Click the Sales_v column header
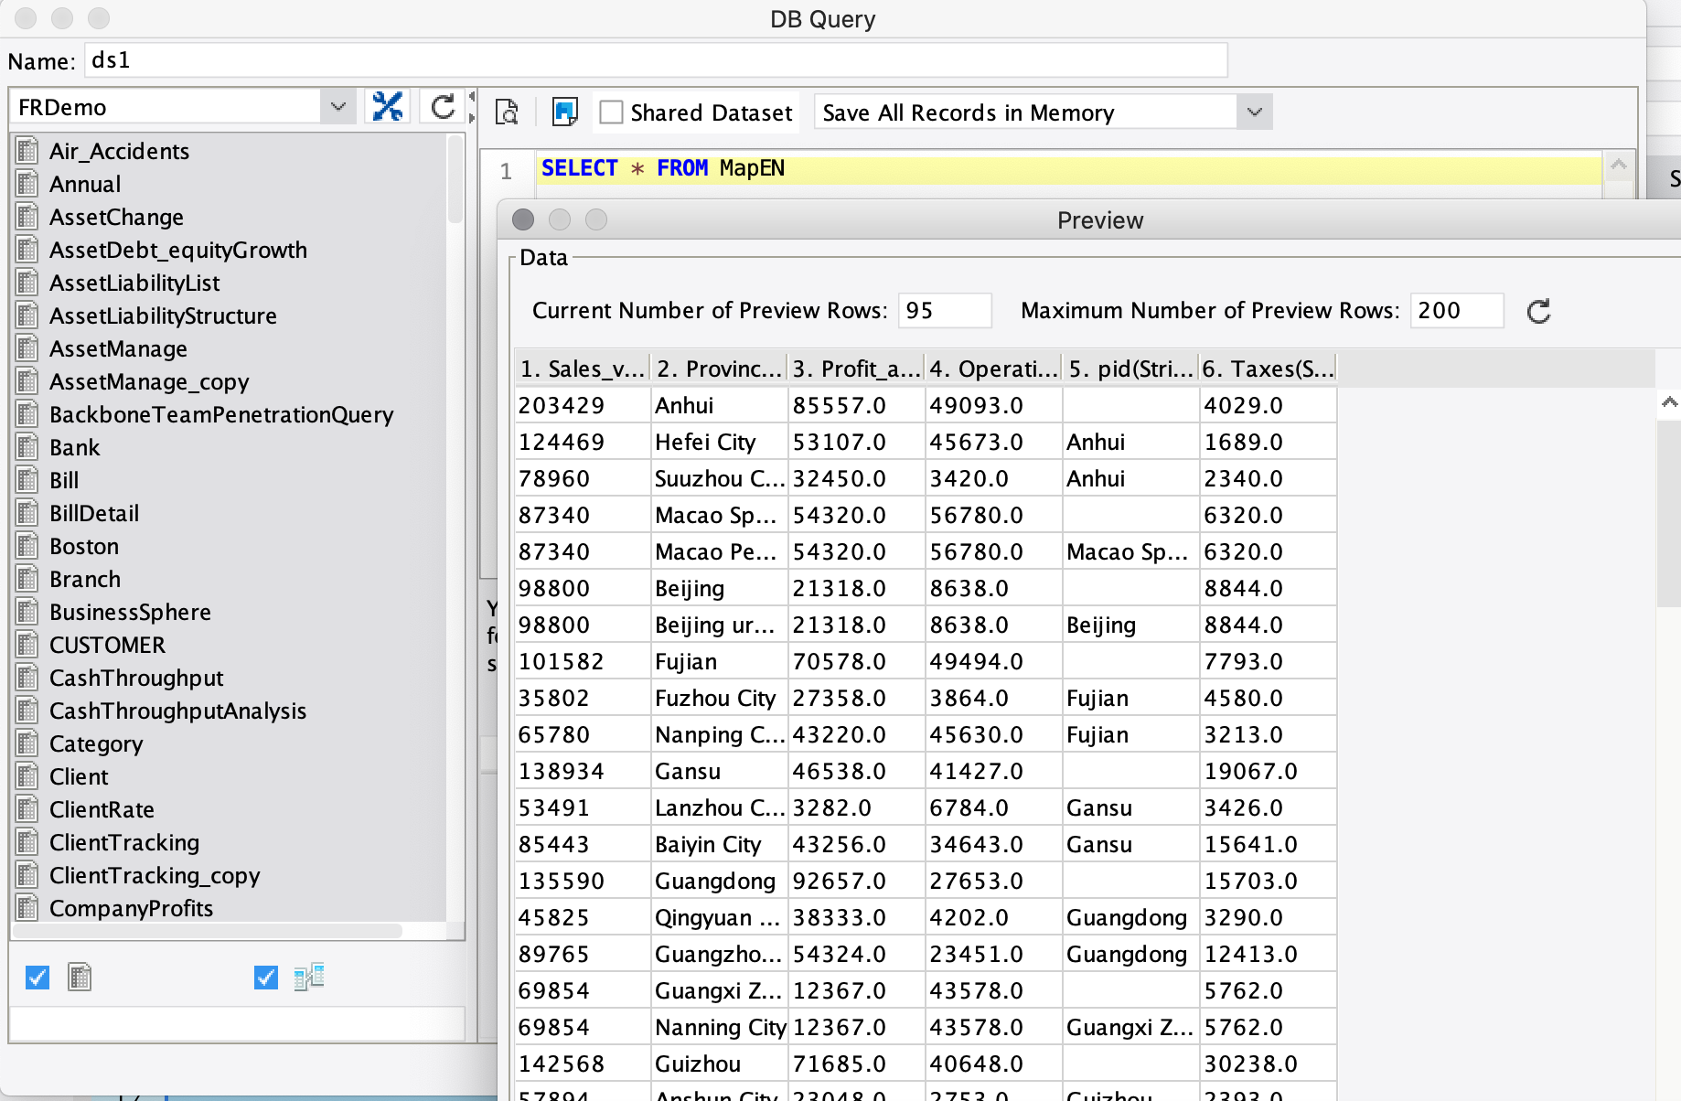 pyautogui.click(x=582, y=369)
